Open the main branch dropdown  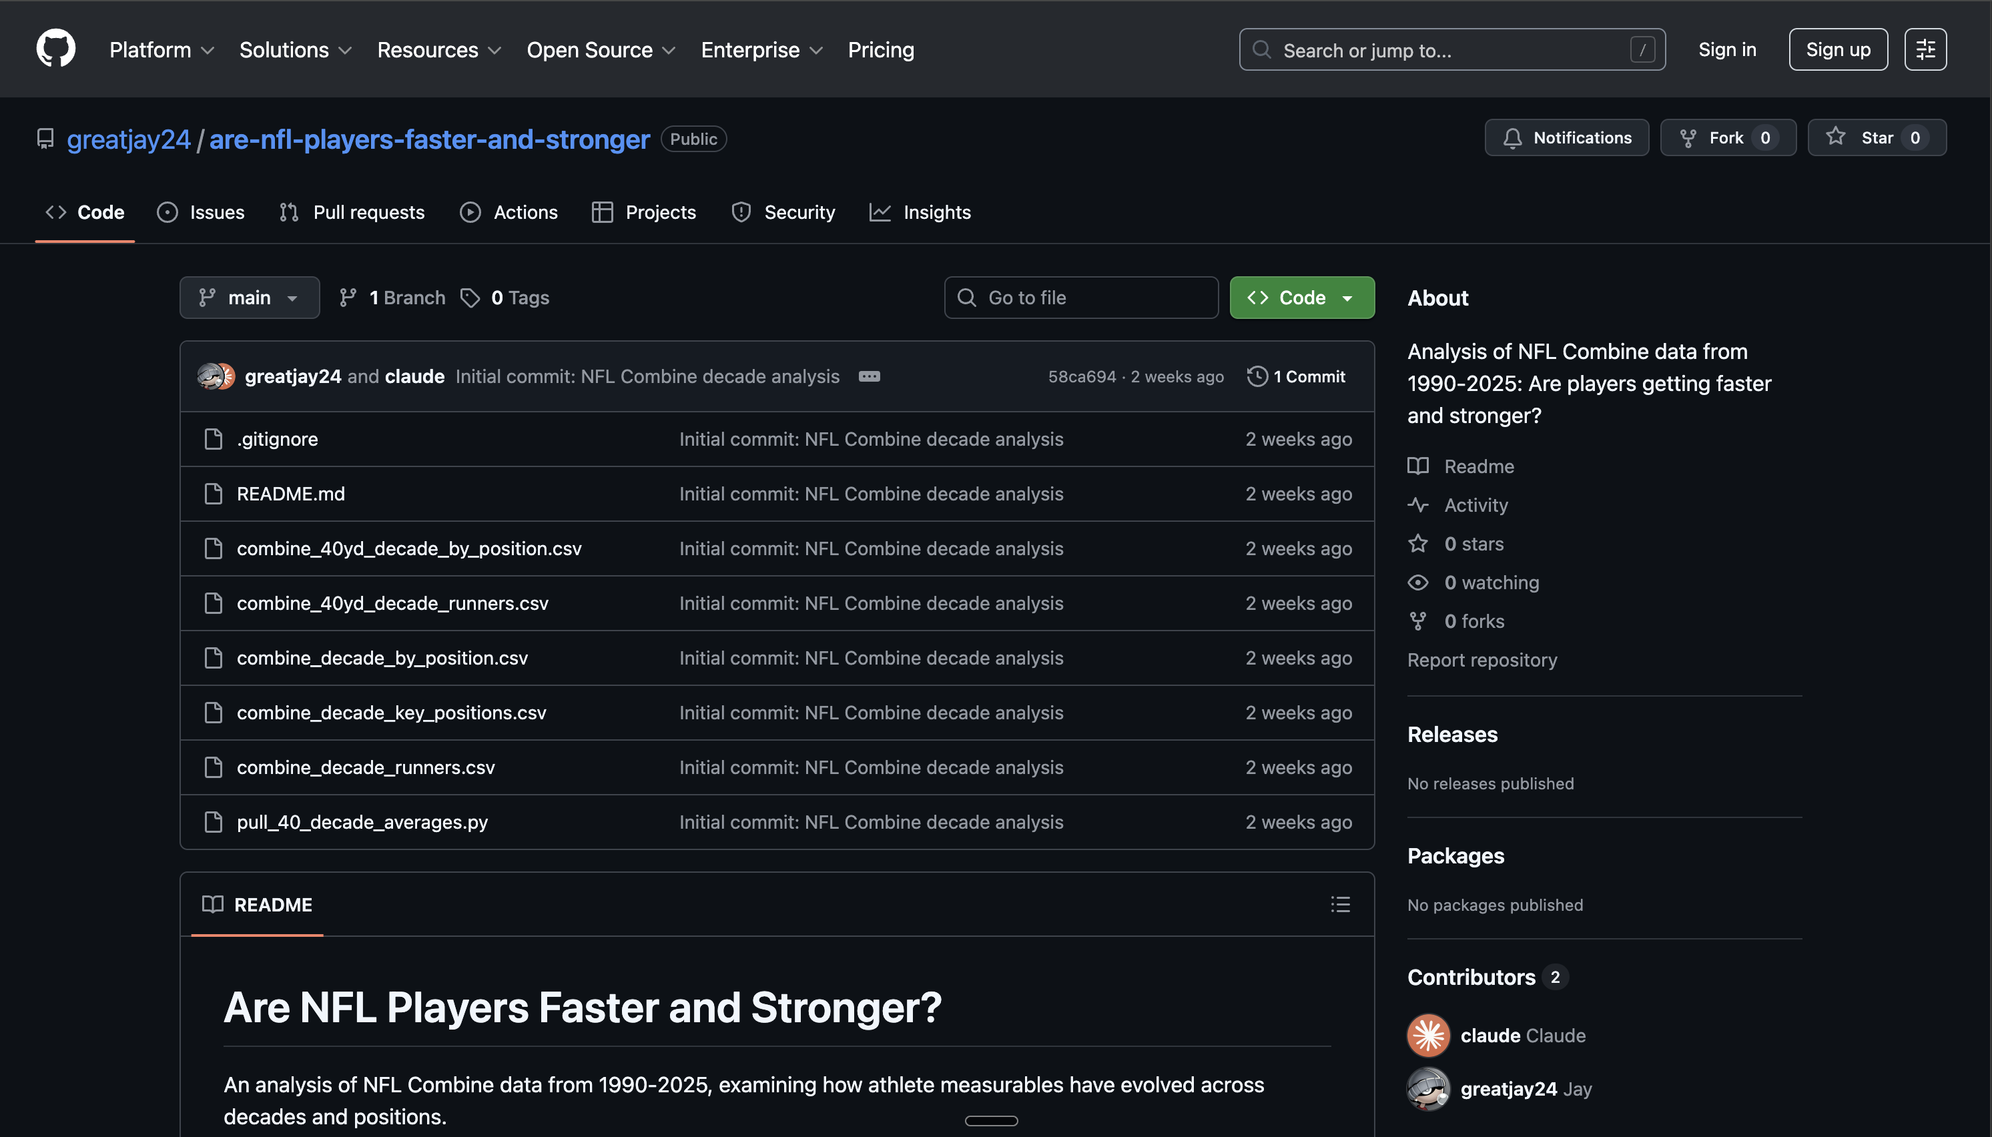tap(249, 298)
